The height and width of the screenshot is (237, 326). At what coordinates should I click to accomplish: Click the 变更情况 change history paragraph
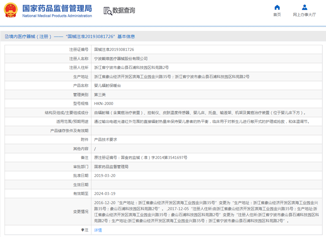click(207, 212)
